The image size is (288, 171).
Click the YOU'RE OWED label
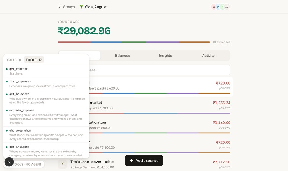[x=69, y=22]
